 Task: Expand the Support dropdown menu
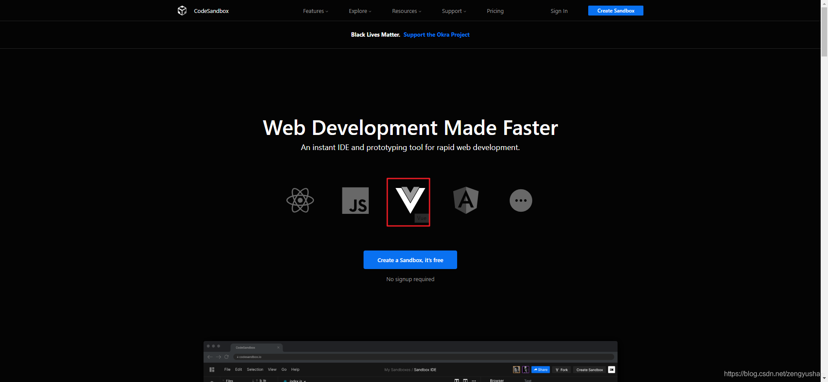click(454, 11)
